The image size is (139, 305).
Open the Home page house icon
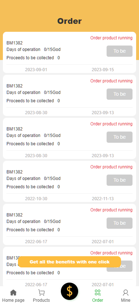point(13,292)
